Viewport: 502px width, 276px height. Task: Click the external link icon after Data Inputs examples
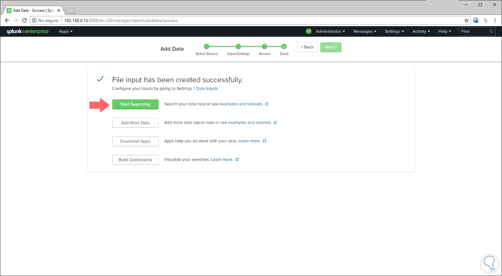[266, 104]
